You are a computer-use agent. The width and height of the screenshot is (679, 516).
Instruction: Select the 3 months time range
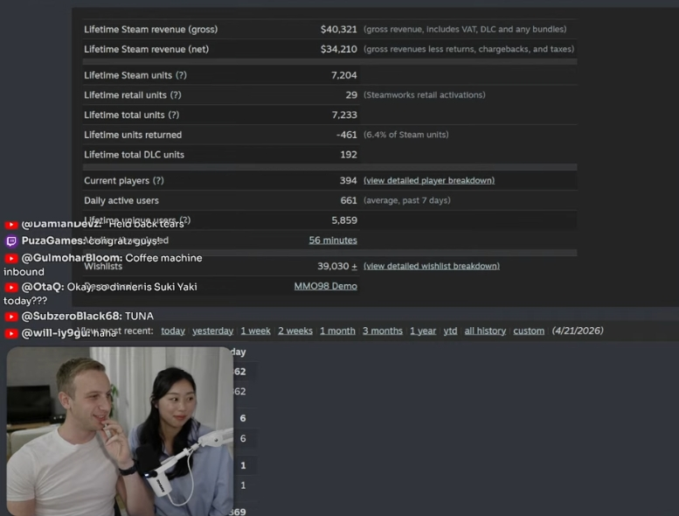coord(383,331)
